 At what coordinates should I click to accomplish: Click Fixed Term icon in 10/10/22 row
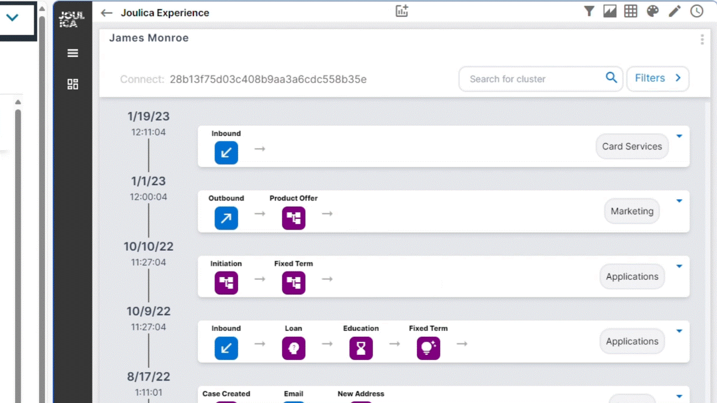(294, 283)
